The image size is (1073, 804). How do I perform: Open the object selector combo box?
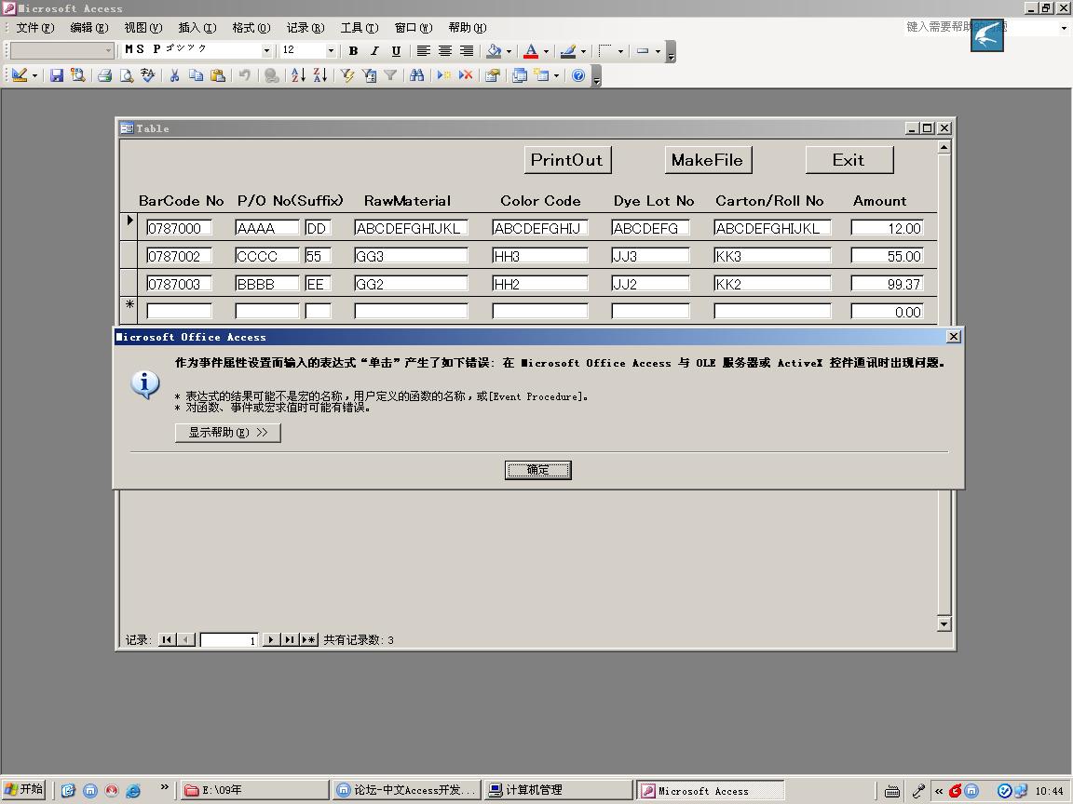62,50
